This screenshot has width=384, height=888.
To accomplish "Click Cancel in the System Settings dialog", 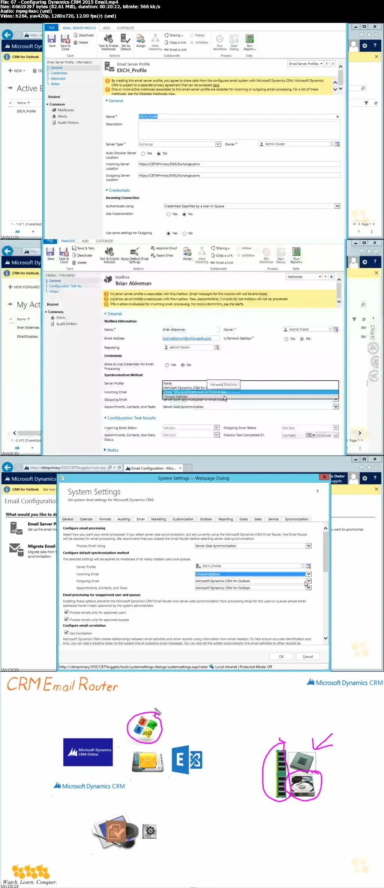I will pos(307,657).
